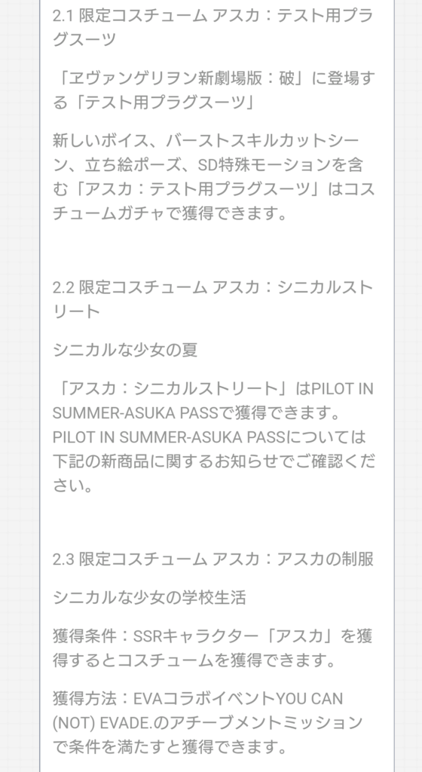422x772 pixels.
Task: Tap the PILOT IN SUMMER-ASUKA PASSについては sentence
Action: click(209, 437)
